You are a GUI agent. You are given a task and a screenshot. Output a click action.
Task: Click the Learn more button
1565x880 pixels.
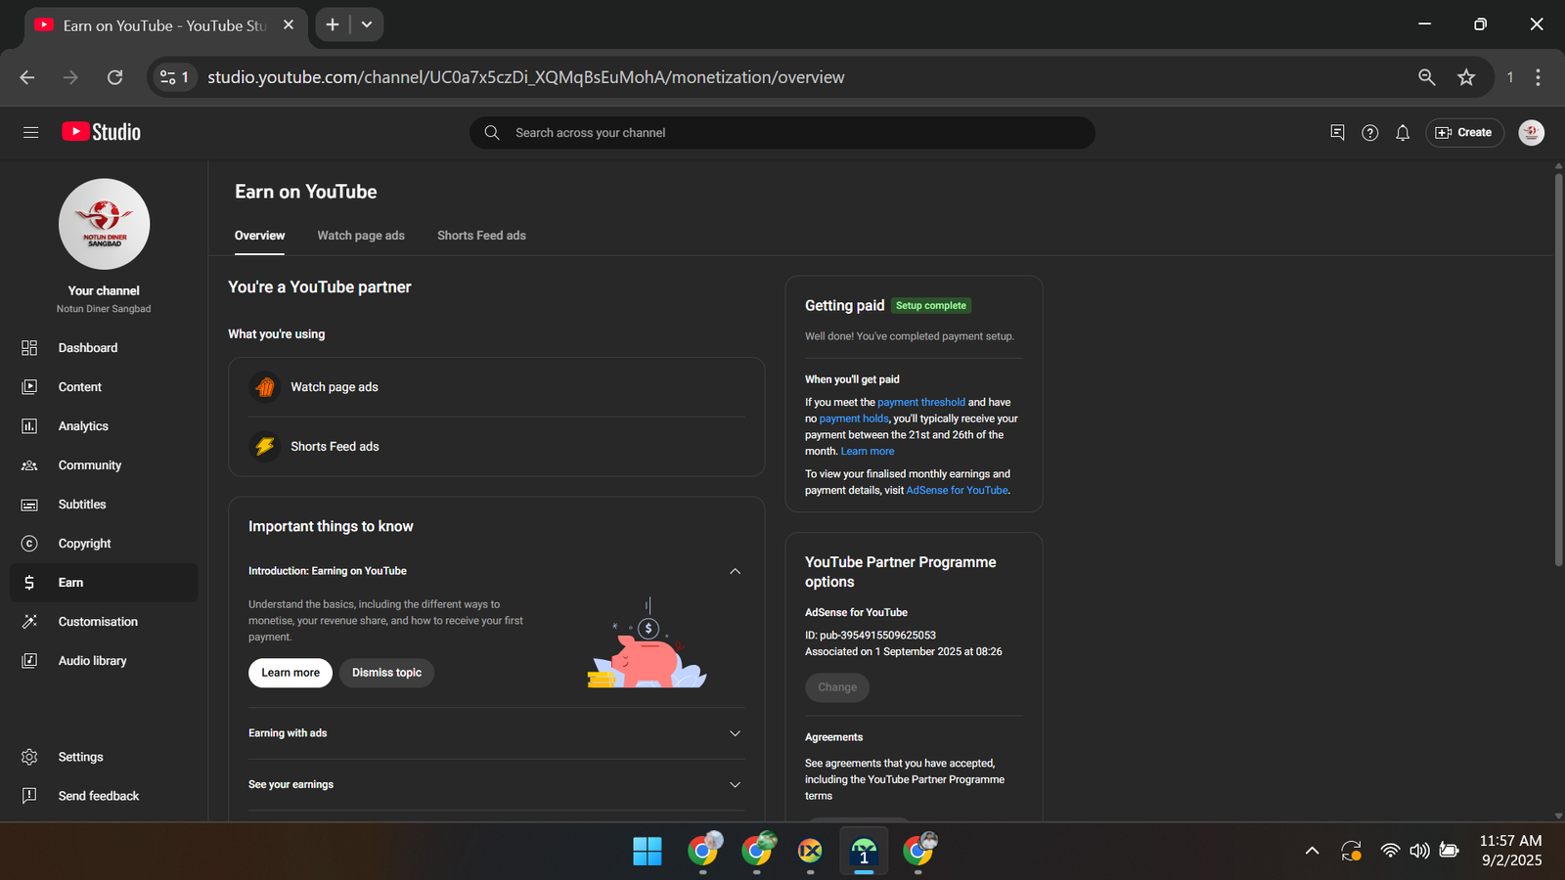click(x=291, y=673)
